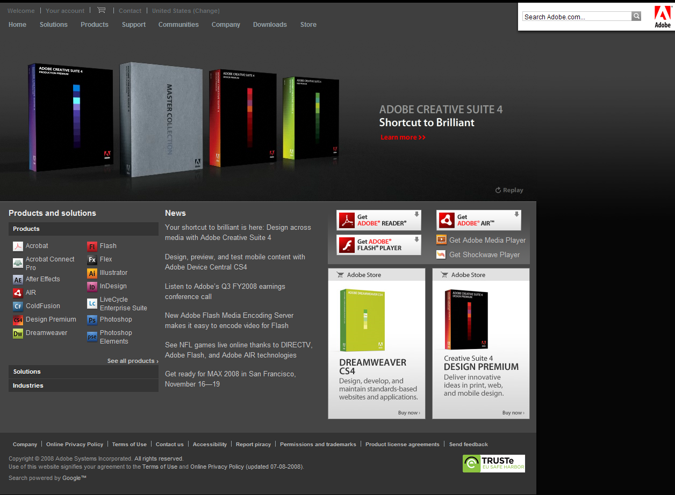
Task: Click Get Adobe Reader button
Action: [378, 220]
